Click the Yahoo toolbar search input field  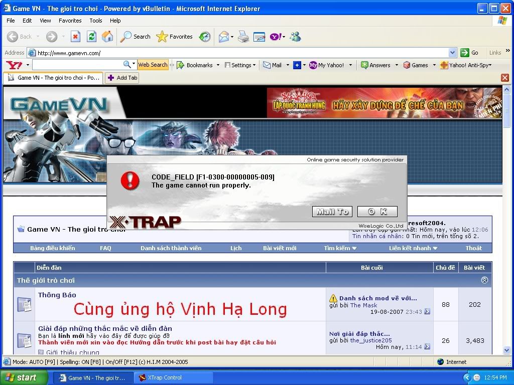coord(77,65)
